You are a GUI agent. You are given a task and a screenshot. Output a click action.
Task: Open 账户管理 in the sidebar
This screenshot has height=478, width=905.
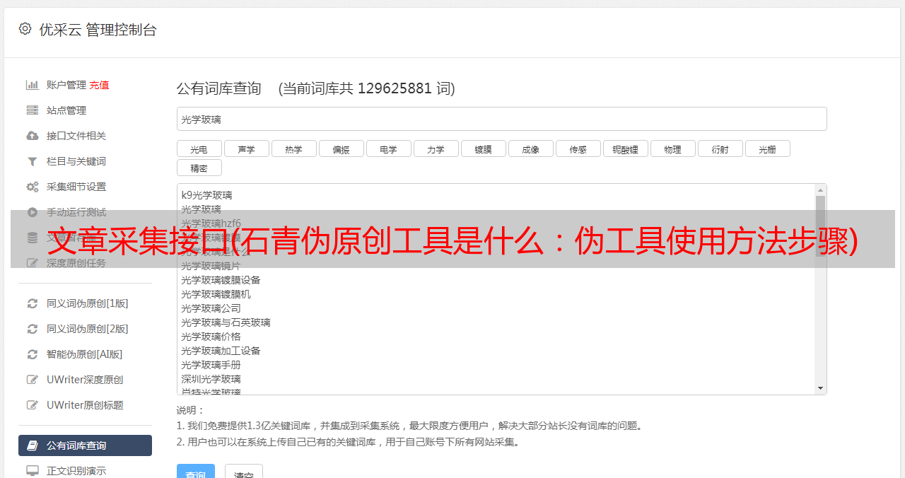click(66, 85)
